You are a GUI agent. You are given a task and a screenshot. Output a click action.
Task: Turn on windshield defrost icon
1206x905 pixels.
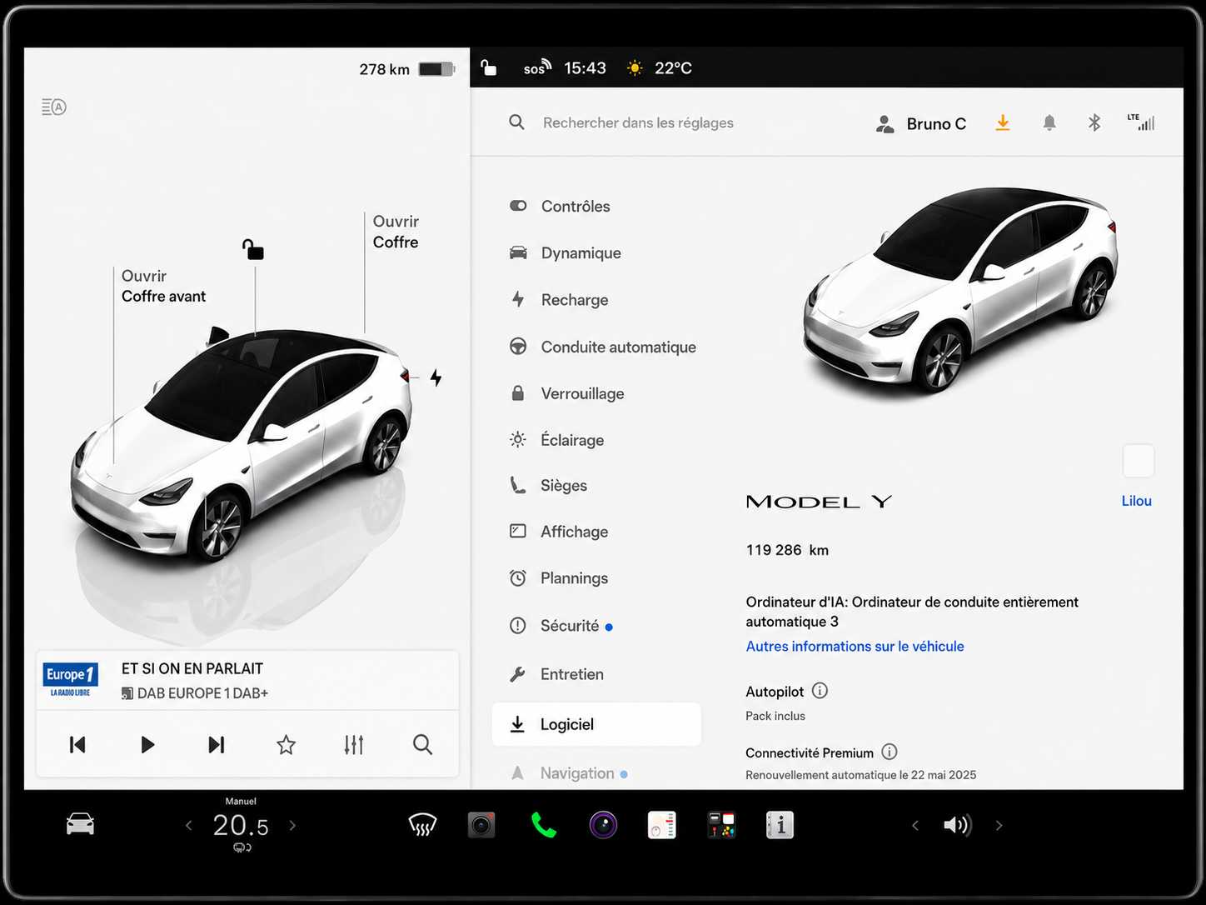click(x=422, y=825)
